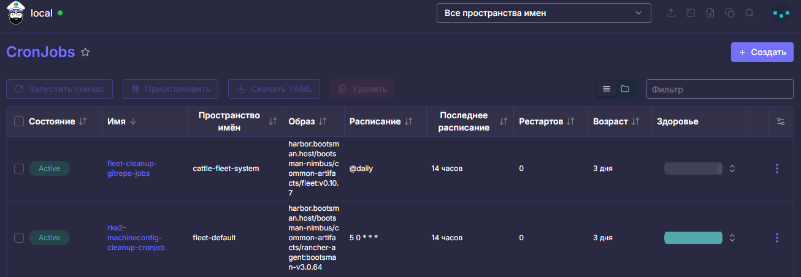This screenshot has width=801, height=277.
Task: Open the fleet-cleanup-gitrepo-jobs link
Action: [x=132, y=169]
